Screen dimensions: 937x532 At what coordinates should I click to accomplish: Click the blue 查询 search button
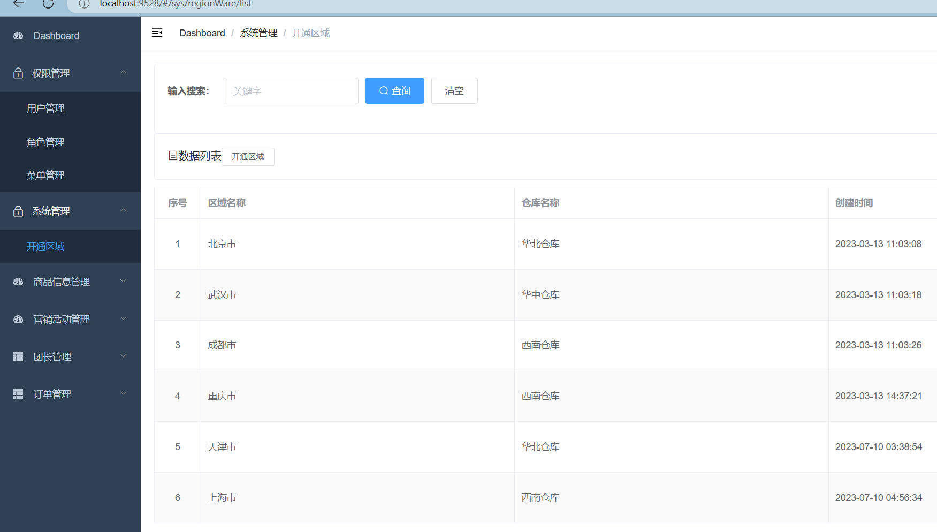click(394, 91)
